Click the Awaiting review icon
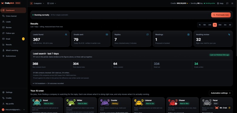 tap(229, 34)
